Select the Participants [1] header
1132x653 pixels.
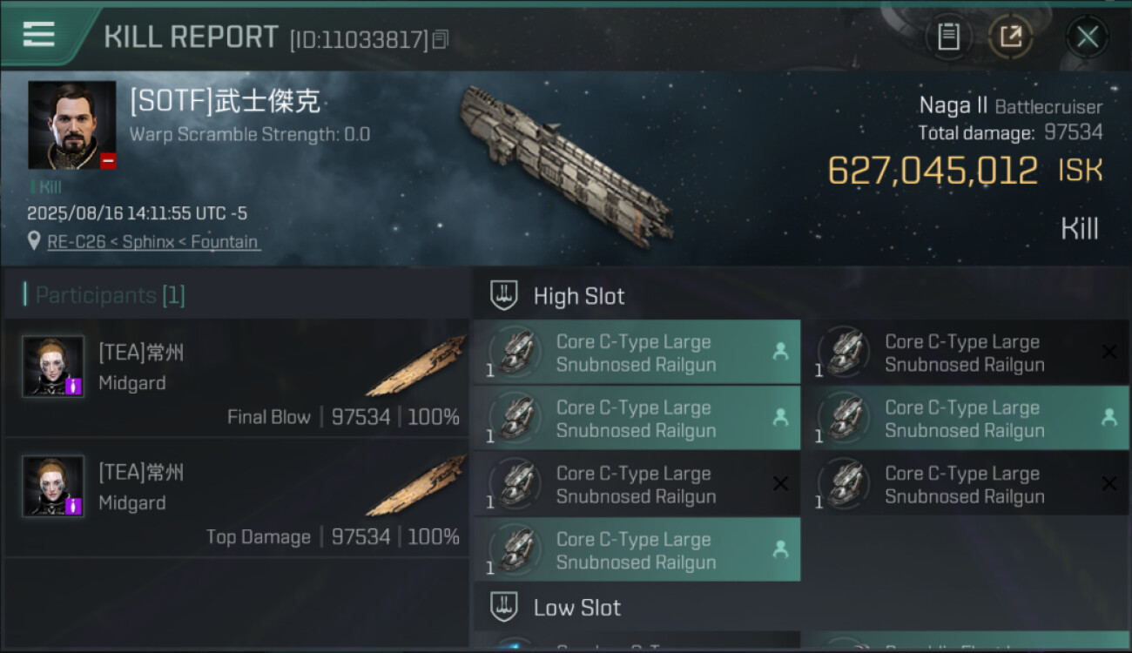[x=110, y=295]
